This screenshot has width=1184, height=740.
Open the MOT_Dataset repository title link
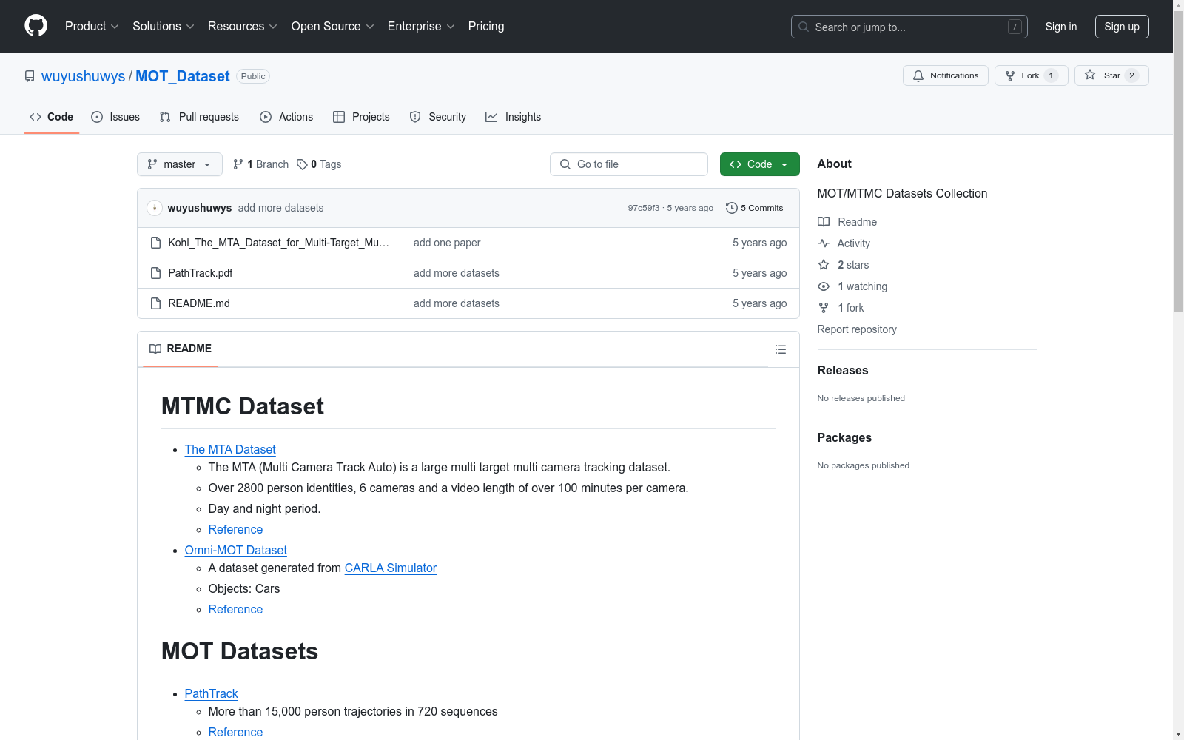coord(183,76)
